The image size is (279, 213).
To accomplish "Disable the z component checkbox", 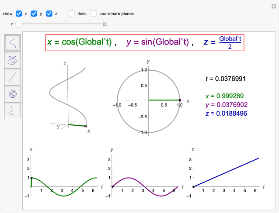I will click(x=49, y=14).
